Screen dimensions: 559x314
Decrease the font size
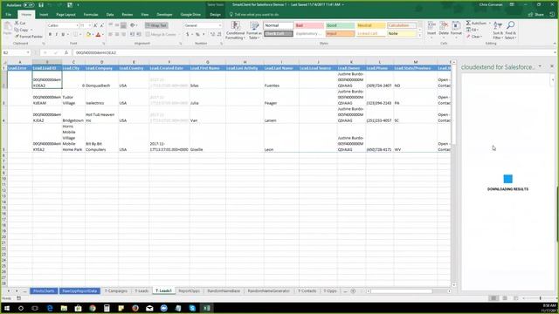[101, 25]
